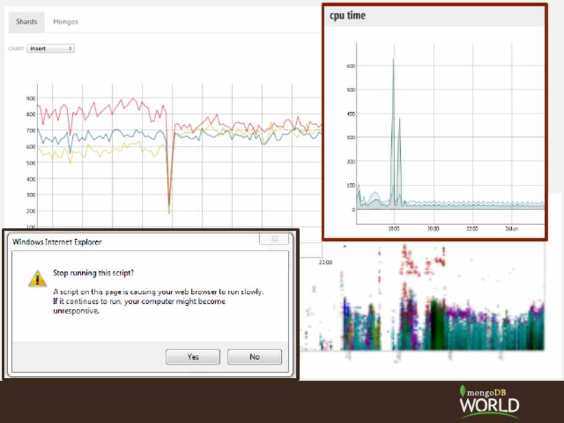This screenshot has width=564, height=423.
Task: Click the yellow warning triangle icon
Action: pyautogui.click(x=37, y=278)
